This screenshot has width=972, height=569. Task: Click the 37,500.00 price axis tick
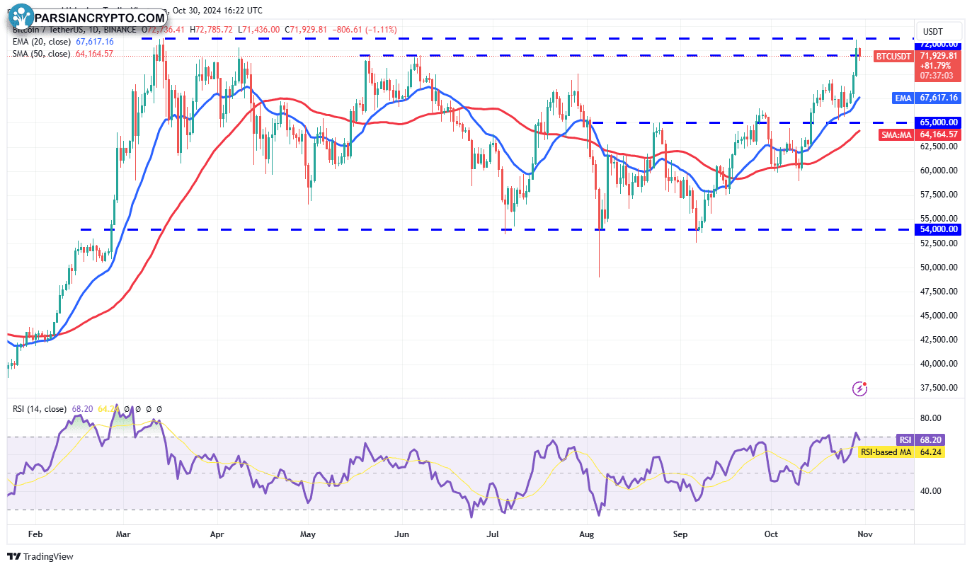(x=939, y=388)
